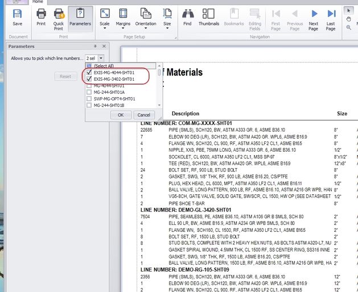Open the Scale options
Screen dimensions: 358x292
(105, 19)
